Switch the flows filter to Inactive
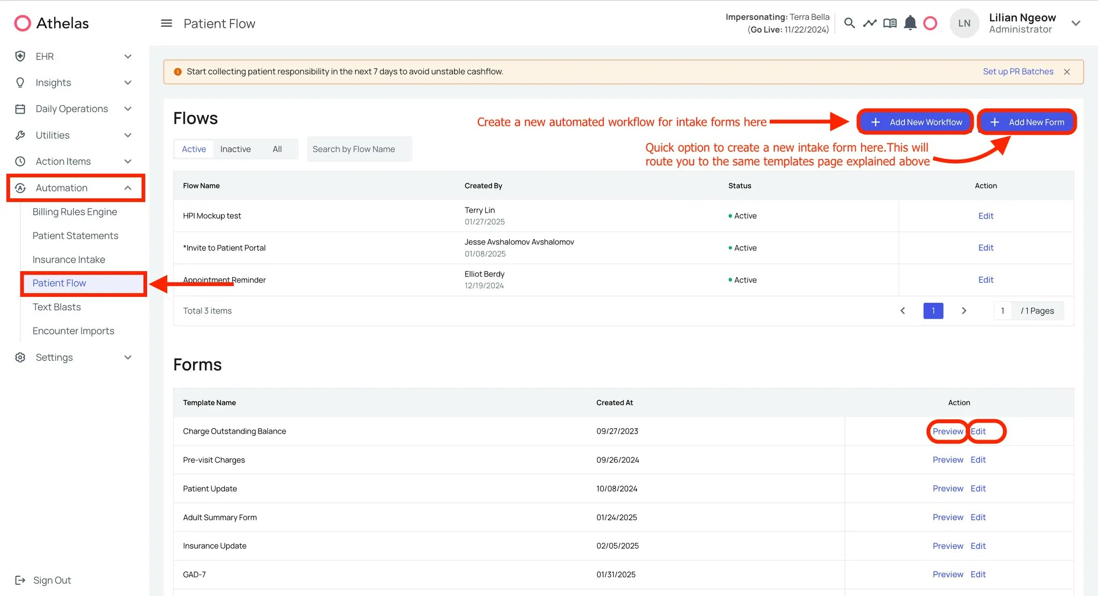Viewport: 1098px width, 596px height. coord(235,149)
